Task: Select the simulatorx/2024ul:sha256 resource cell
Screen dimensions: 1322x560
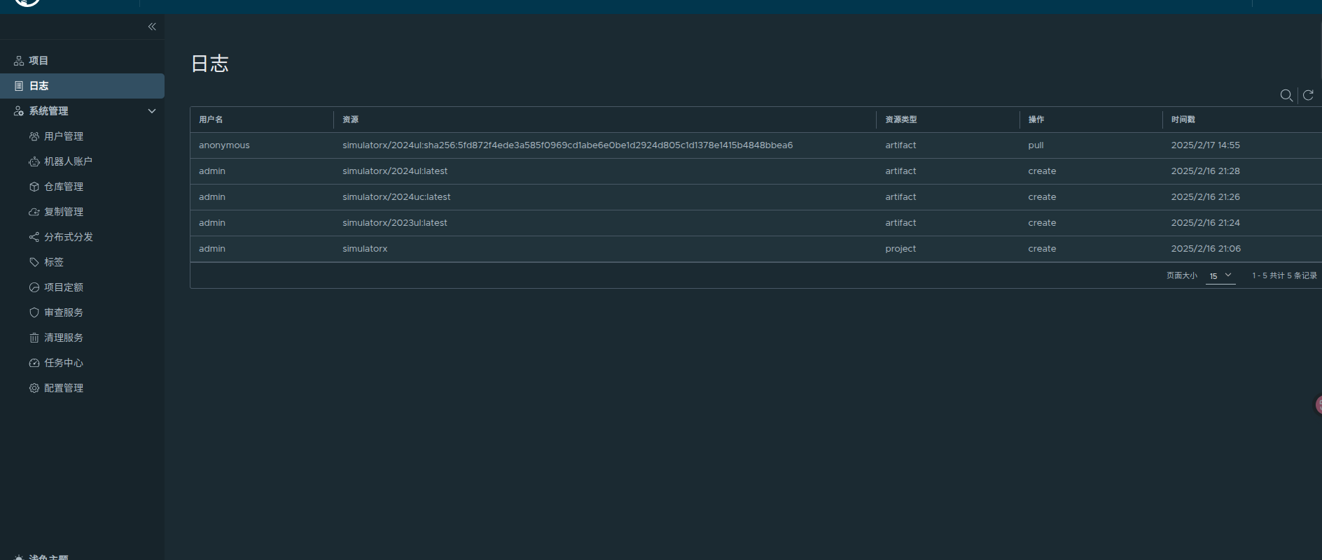Action: (568, 145)
